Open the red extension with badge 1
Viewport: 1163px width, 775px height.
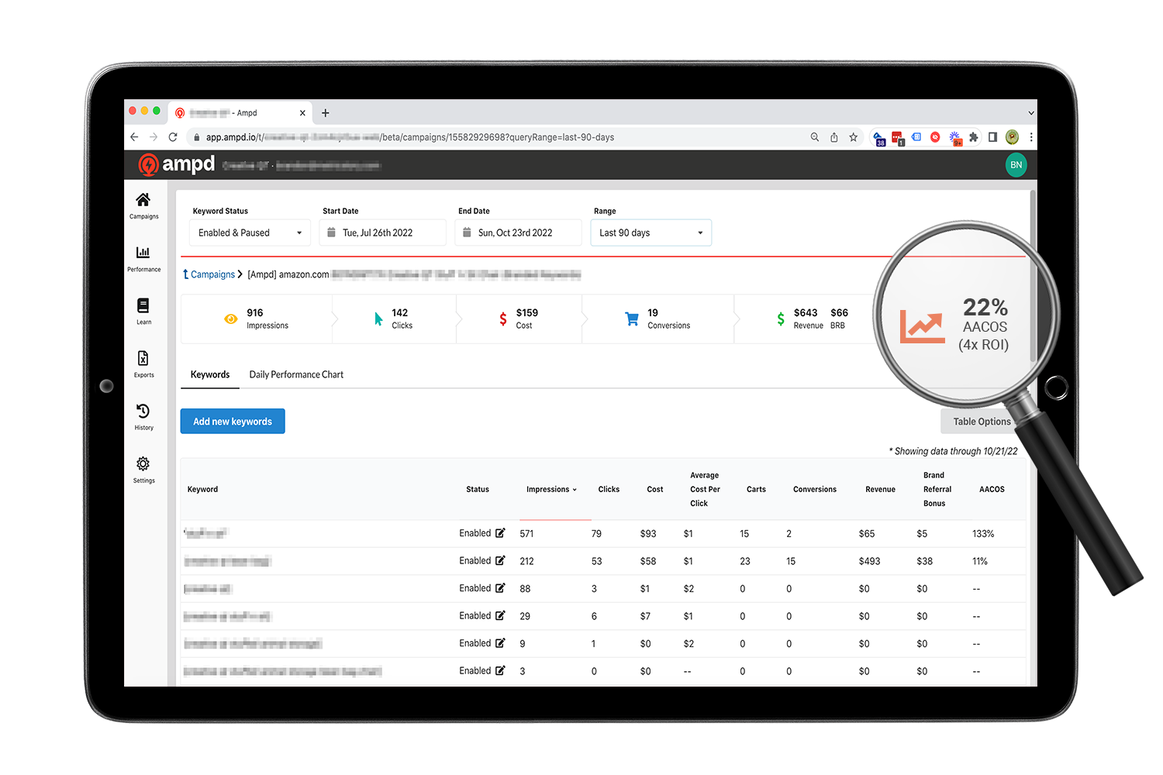tap(898, 138)
